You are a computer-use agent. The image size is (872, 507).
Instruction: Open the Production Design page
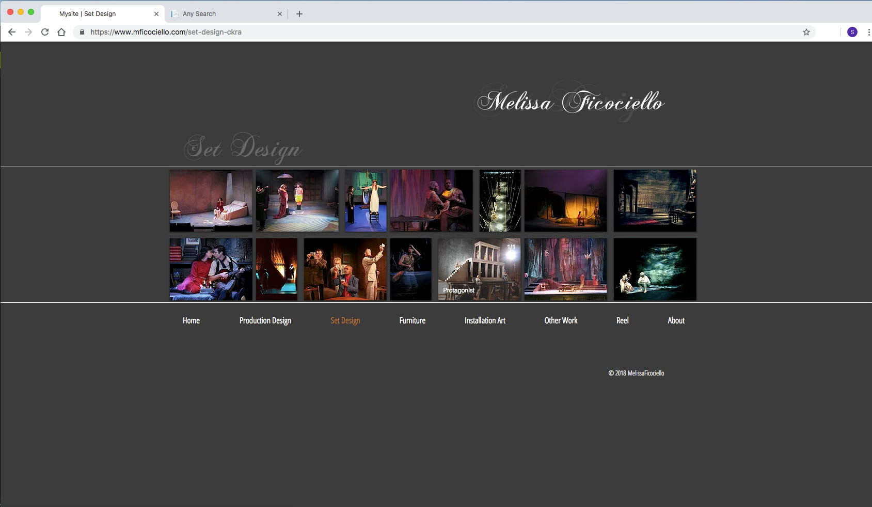265,320
